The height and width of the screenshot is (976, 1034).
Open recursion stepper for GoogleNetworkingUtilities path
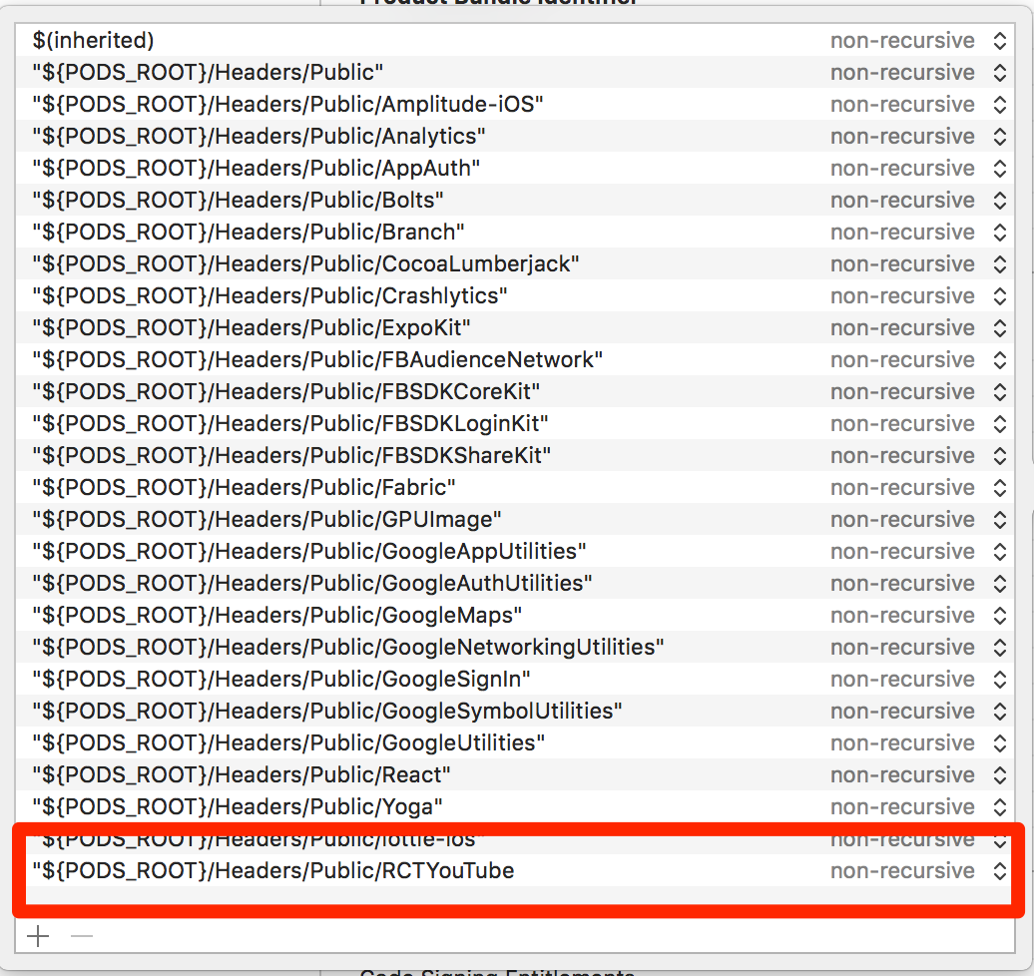tap(1000, 648)
